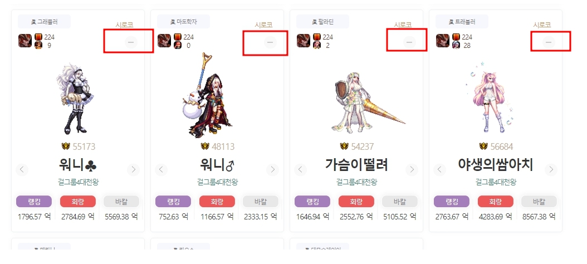Click the gold crest beside 56684
Screen dimensions: 587x264
pyautogui.click(x=483, y=146)
